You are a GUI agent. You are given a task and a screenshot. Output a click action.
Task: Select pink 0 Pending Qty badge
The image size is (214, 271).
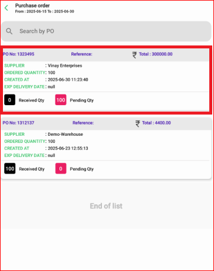click(61, 168)
